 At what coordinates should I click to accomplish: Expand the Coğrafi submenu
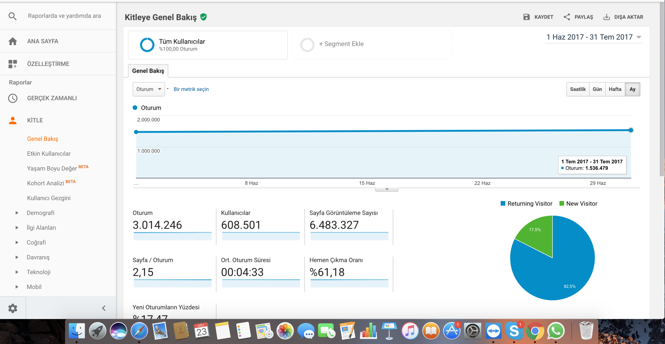pos(17,242)
